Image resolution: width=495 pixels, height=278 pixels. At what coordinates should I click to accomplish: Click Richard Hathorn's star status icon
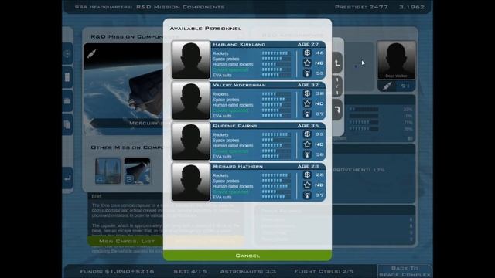coord(307,185)
